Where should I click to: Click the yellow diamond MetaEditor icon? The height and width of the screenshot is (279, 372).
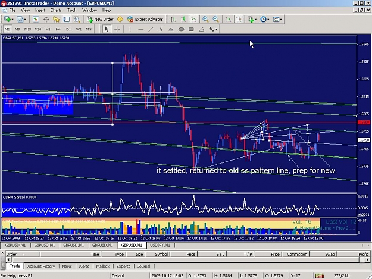point(120,20)
